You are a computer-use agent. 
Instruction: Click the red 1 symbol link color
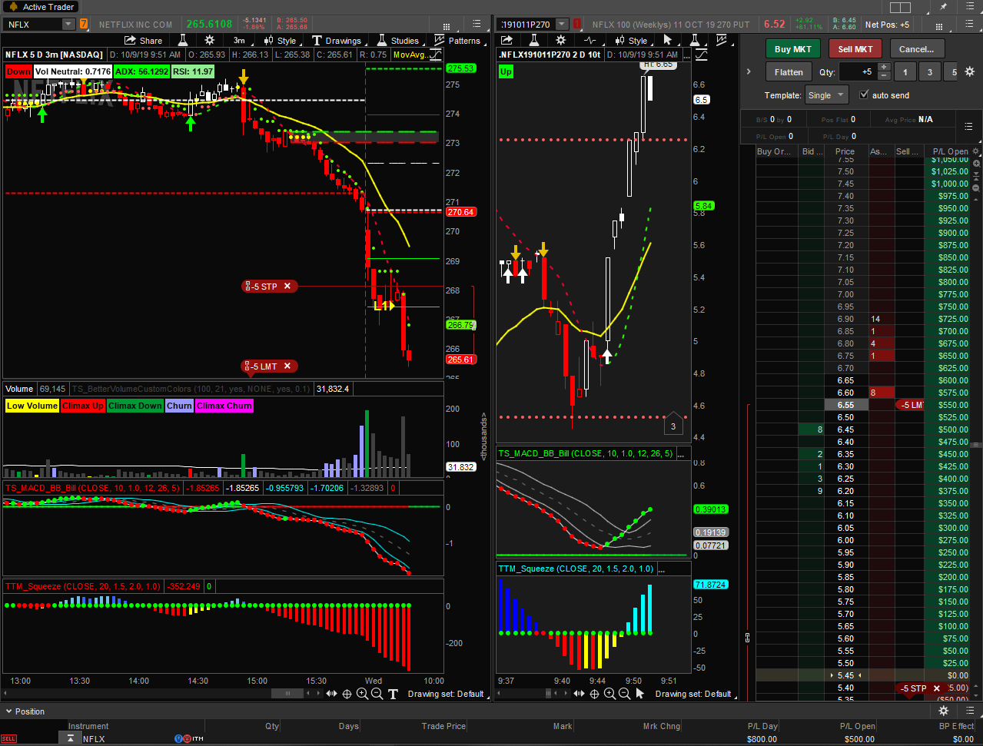pyautogui.click(x=577, y=25)
